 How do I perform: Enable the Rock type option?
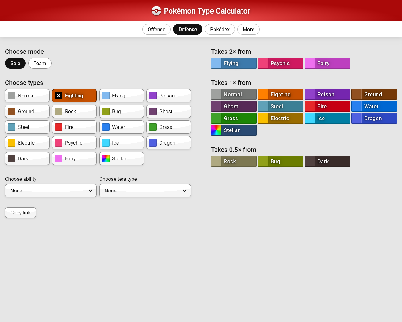pos(74,111)
